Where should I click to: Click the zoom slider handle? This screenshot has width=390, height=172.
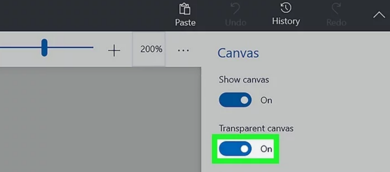pyautogui.click(x=44, y=48)
